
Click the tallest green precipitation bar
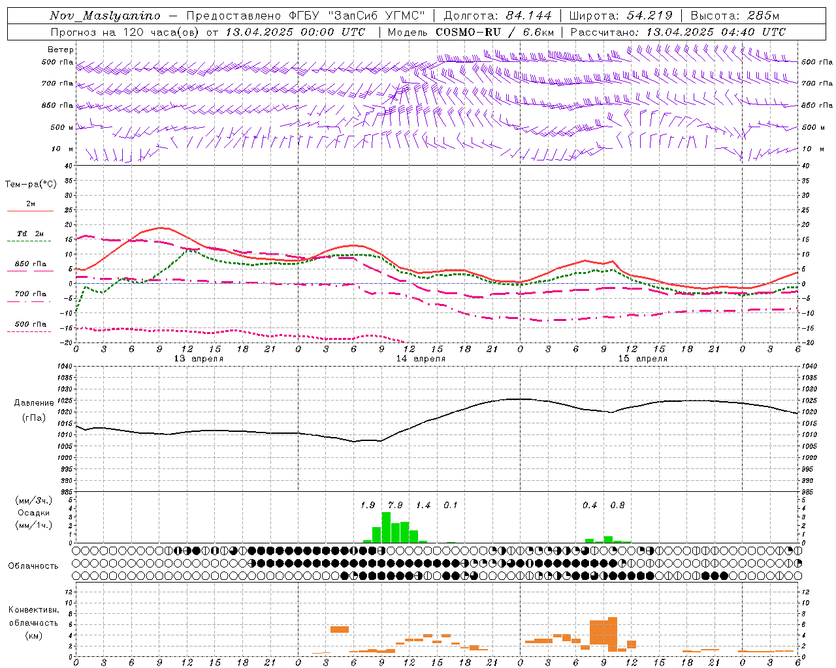coord(386,528)
